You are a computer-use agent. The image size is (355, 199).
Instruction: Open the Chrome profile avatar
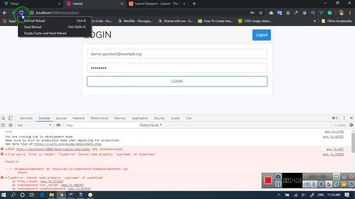[341, 13]
